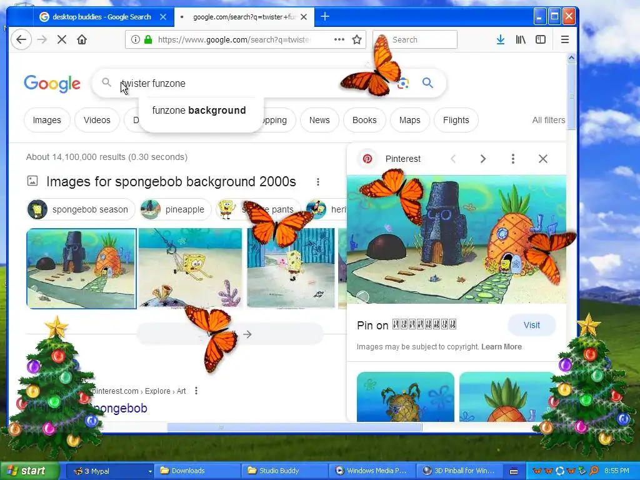
Task: Select the 'spongebob season' chip
Action: [x=81, y=209]
